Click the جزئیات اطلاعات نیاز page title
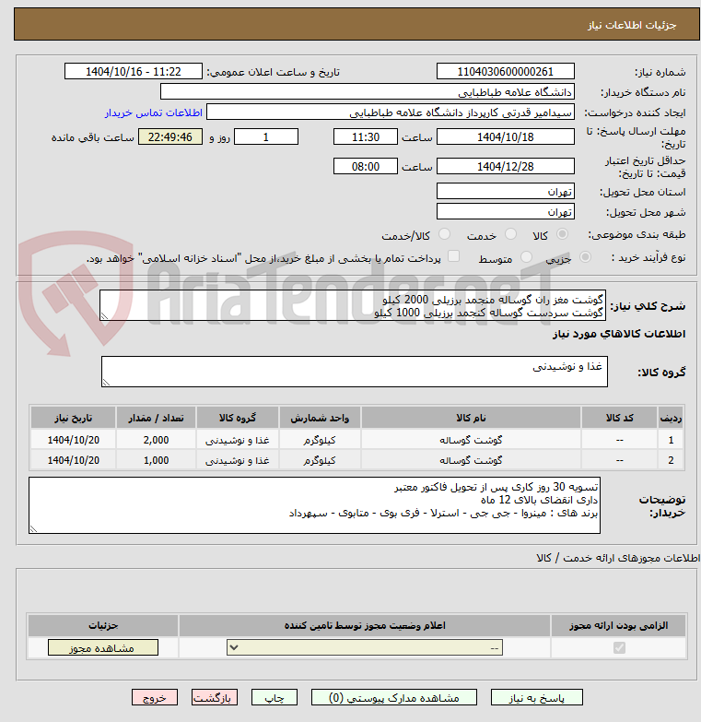This screenshot has width=701, height=722. click(x=632, y=25)
